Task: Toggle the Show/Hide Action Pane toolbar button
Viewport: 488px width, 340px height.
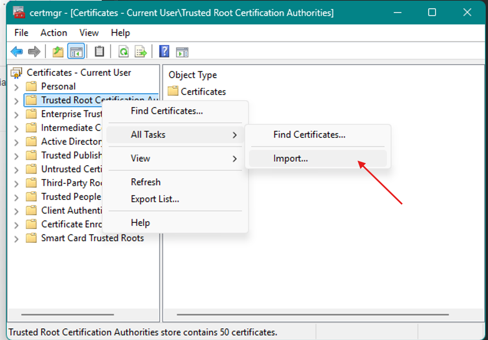Action: pos(182,51)
